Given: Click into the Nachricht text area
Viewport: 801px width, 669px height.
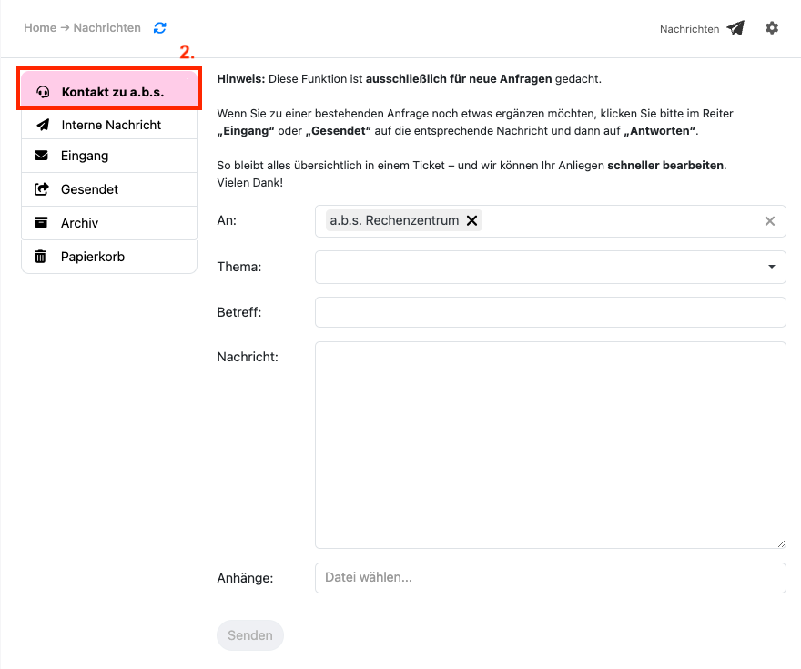Looking at the screenshot, I should (x=550, y=445).
